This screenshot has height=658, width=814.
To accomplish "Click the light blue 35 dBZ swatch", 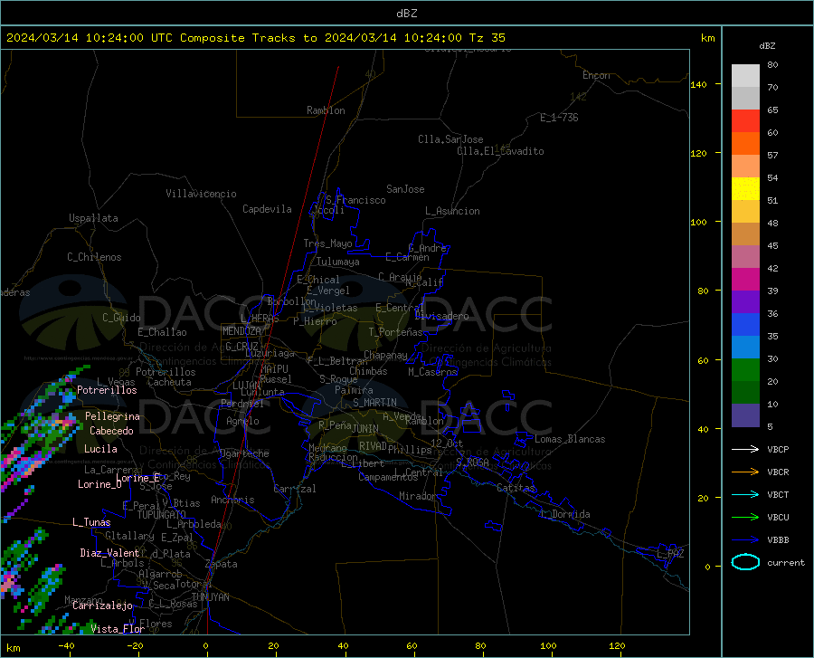I will 745,348.
